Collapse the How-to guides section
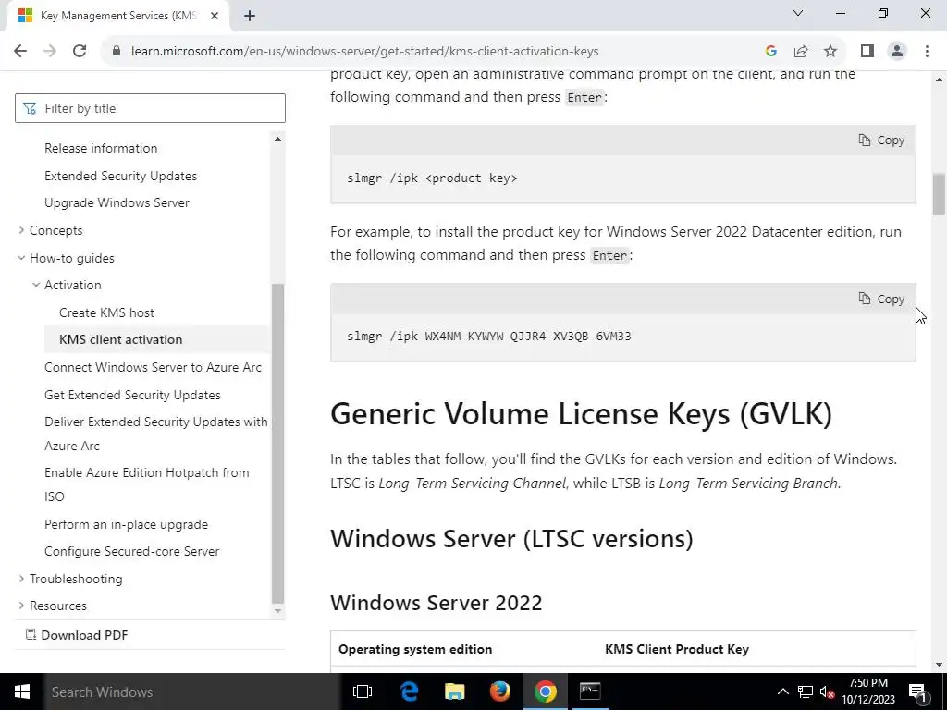The image size is (947, 710). 72,258
